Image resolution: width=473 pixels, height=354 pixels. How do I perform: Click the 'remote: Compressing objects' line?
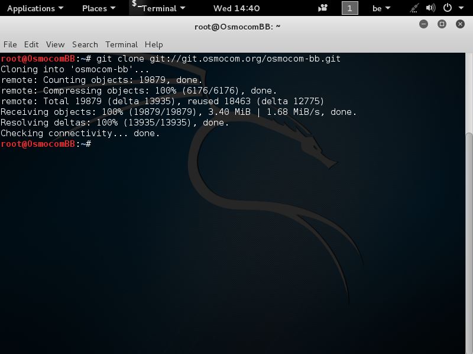tap(139, 91)
